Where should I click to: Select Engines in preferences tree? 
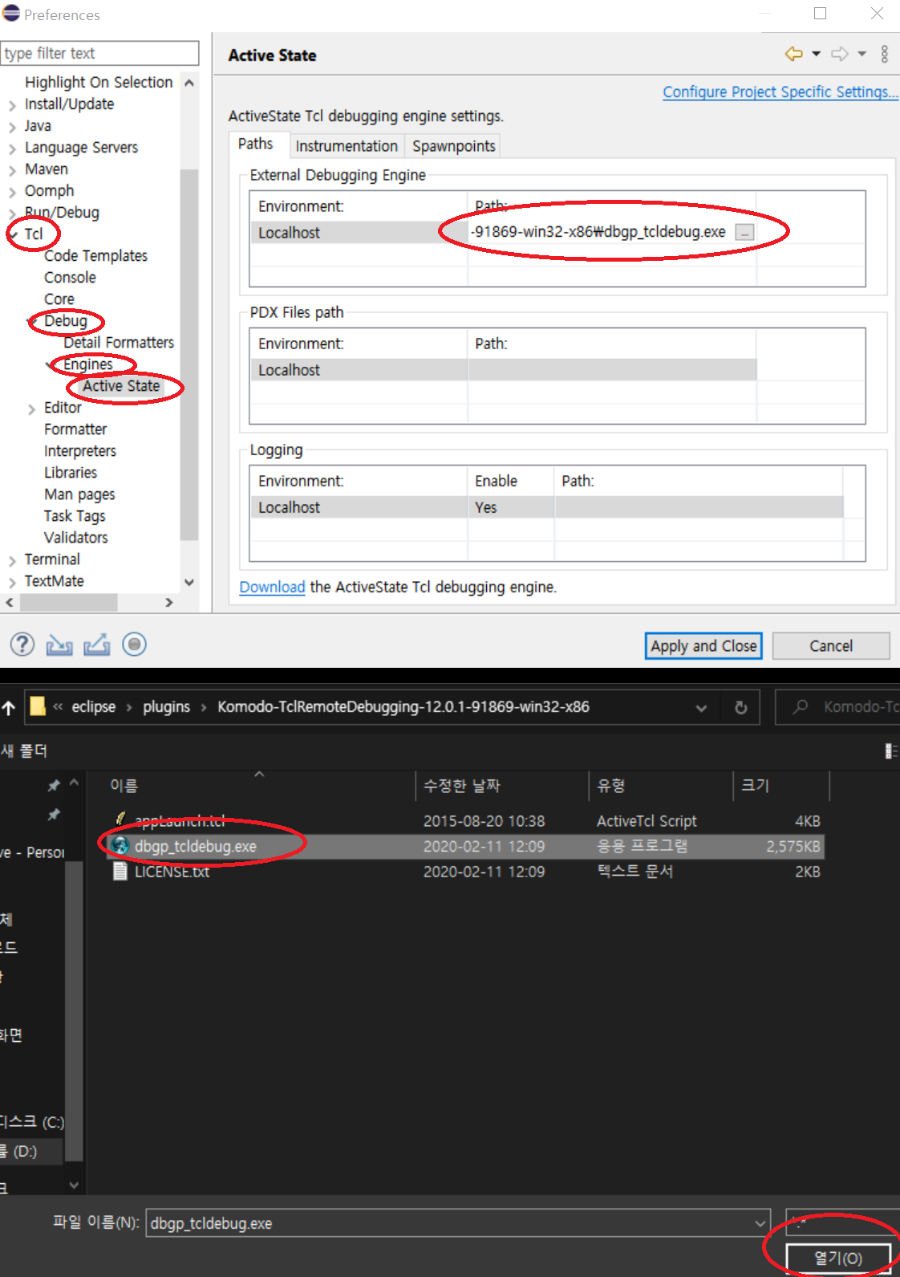tap(88, 364)
